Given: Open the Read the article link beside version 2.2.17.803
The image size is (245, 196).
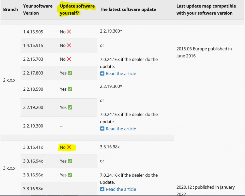Looking at the screenshot, I should click(x=121, y=73).
